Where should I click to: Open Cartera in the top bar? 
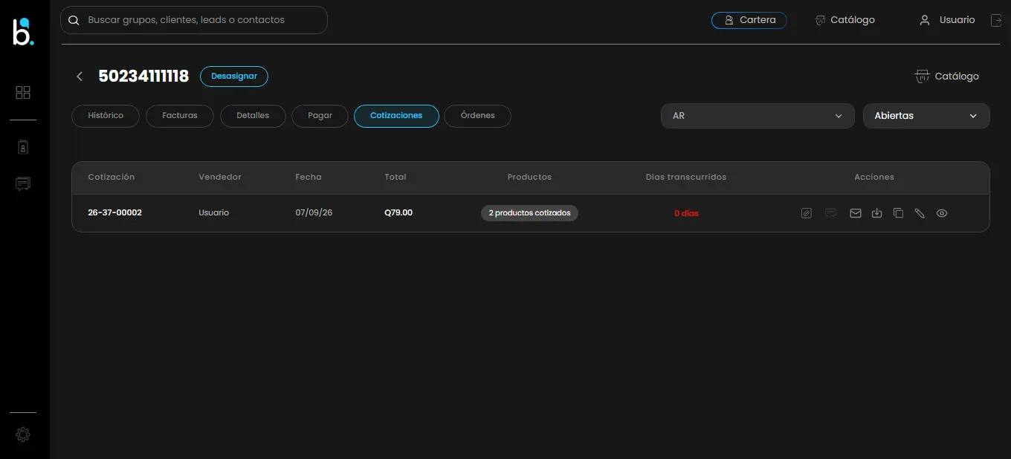(749, 20)
